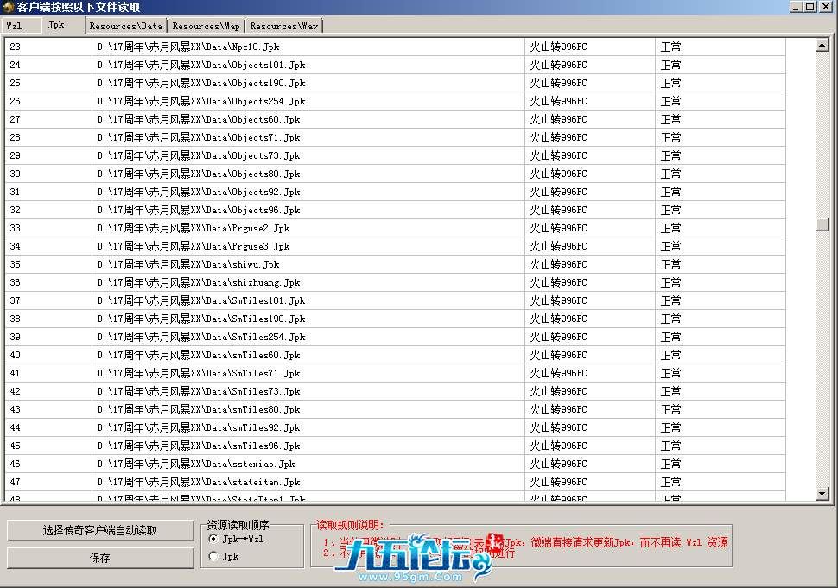Open the Resources\Data tab
Screen dimensions: 838x588
coord(125,27)
